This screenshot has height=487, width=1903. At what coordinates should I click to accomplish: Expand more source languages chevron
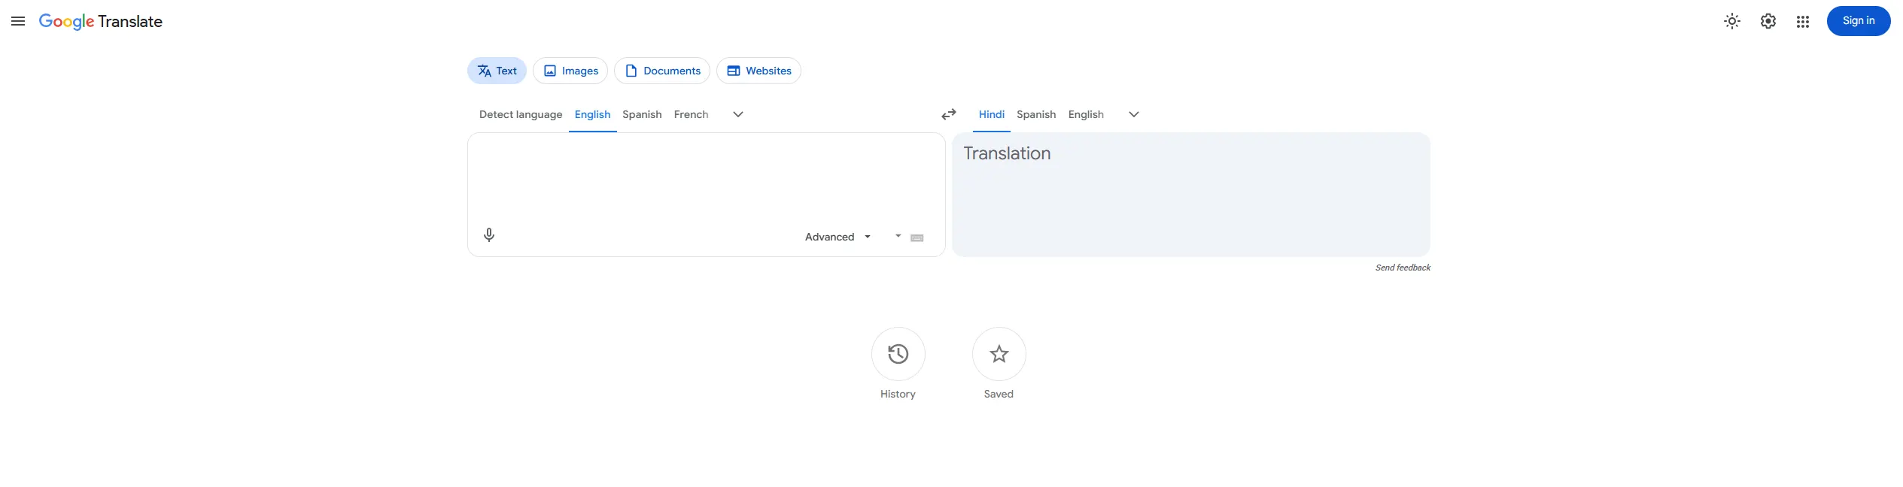738,114
